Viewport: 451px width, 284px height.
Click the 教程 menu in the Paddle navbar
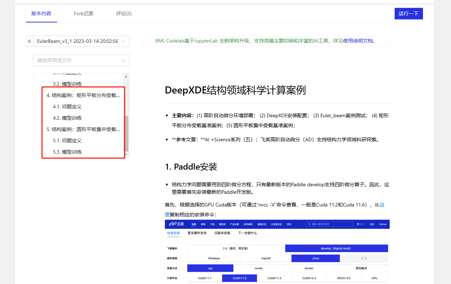pos(203,224)
